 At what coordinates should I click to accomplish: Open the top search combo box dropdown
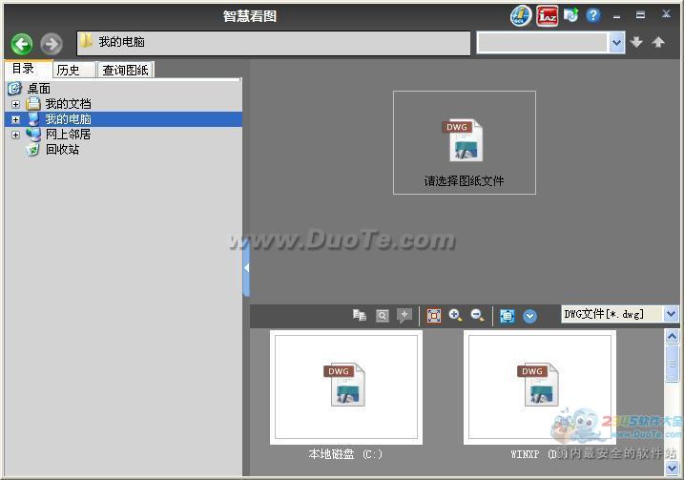[616, 42]
